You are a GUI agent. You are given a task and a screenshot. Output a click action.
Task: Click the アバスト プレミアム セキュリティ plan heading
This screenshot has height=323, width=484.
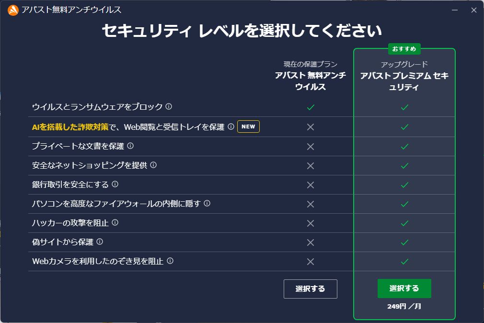coord(404,81)
